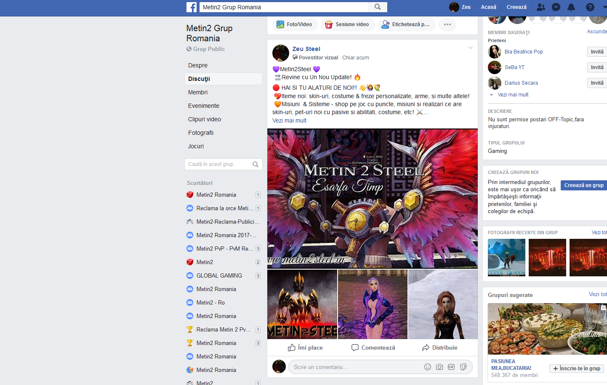The image size is (607, 385).
Task: Click the Scrie un comentariu field
Action: [356, 367]
